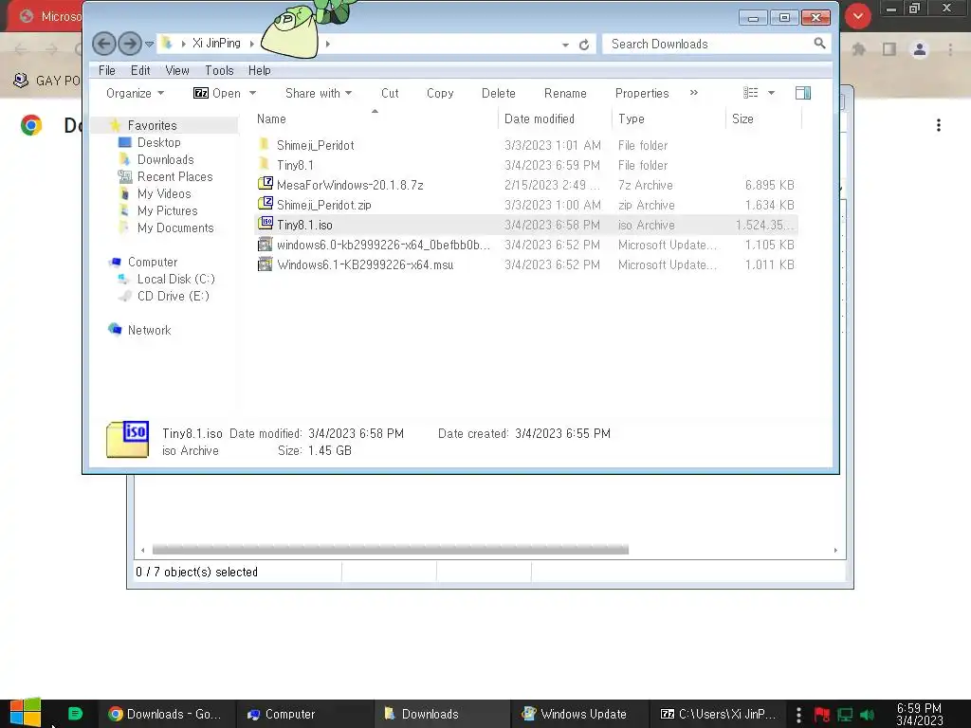The image size is (971, 728).
Task: Select Recent Places in navigation pane
Action: [175, 177]
